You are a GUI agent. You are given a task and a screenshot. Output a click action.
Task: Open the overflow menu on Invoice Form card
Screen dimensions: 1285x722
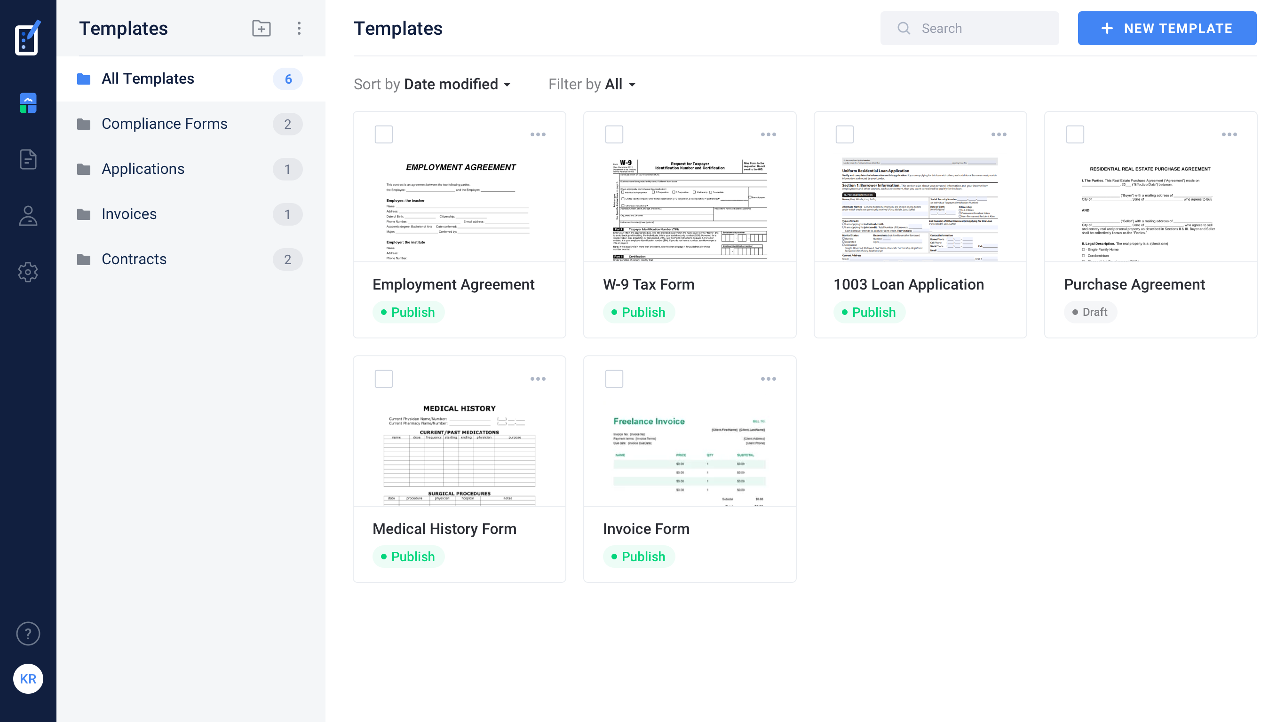pyautogui.click(x=769, y=378)
